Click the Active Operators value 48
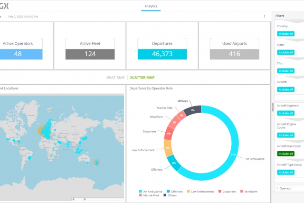Screen dimensions: 304x203 click(x=18, y=54)
